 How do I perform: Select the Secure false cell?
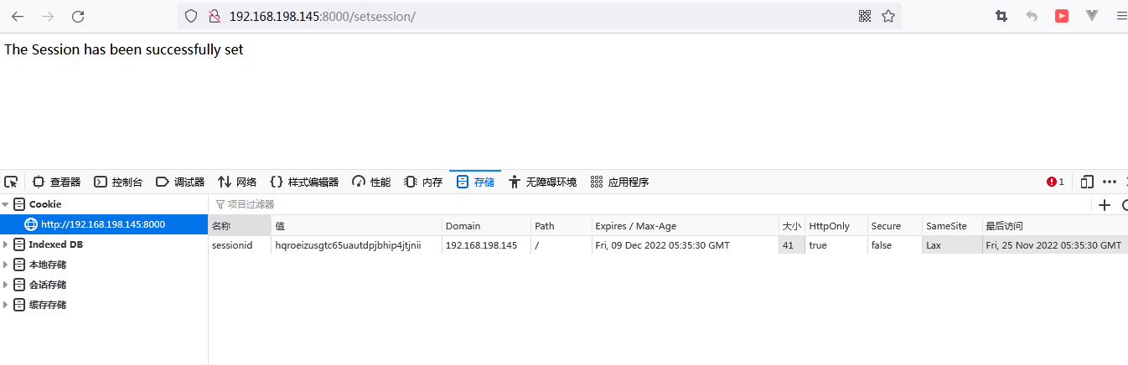[894, 245]
